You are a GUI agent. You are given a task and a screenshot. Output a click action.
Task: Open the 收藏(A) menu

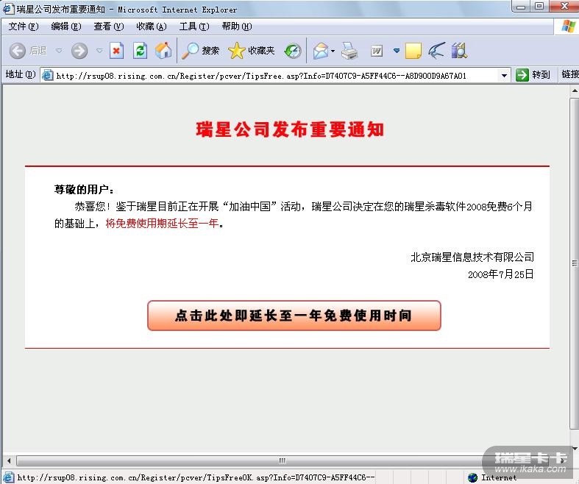[152, 26]
